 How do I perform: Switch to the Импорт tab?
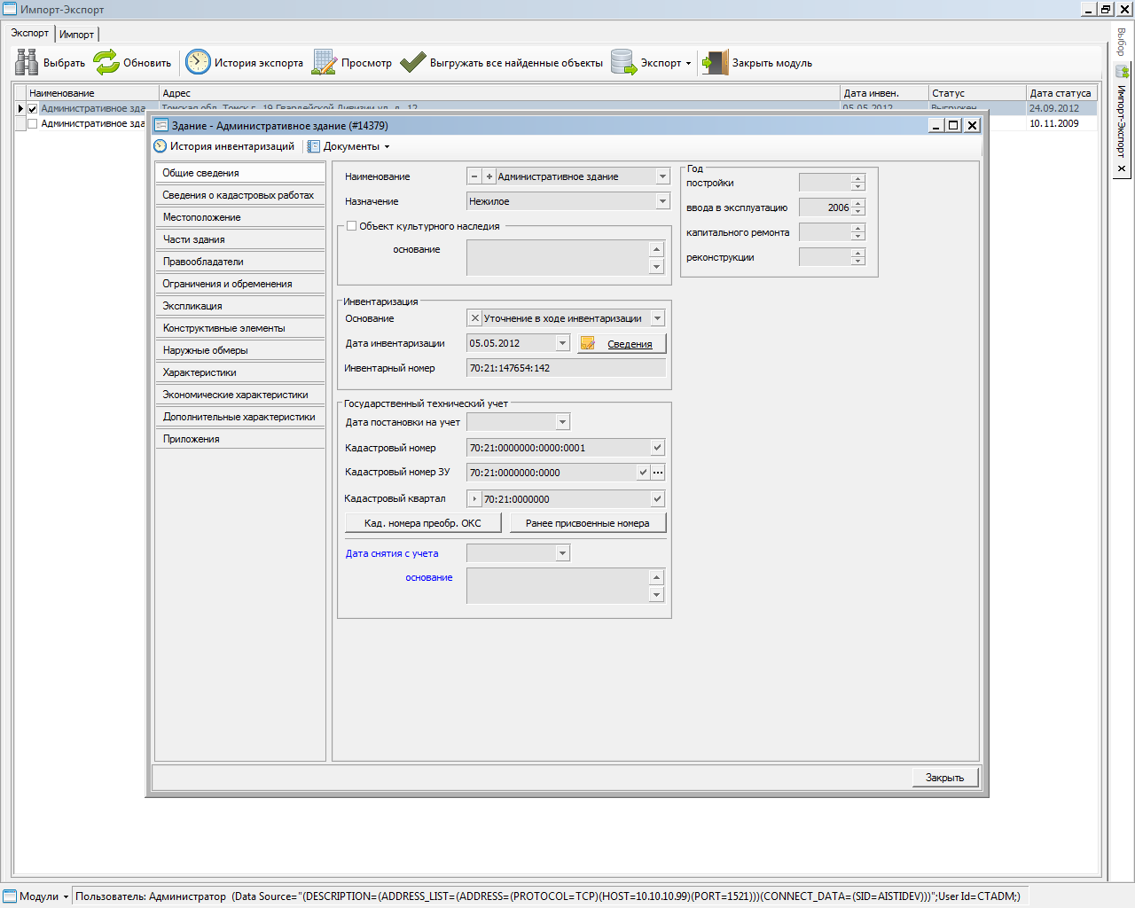[x=76, y=35]
